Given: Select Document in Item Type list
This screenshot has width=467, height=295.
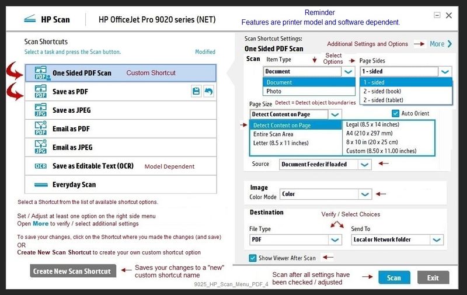Looking at the screenshot, I should [x=309, y=82].
